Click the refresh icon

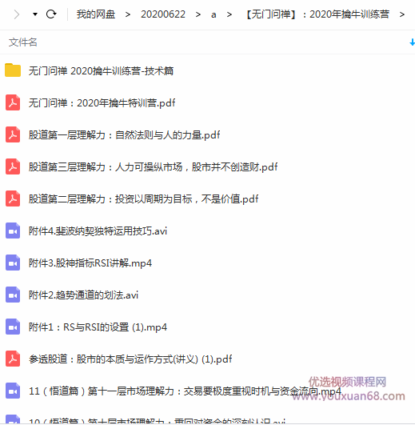pyautogui.click(x=51, y=14)
